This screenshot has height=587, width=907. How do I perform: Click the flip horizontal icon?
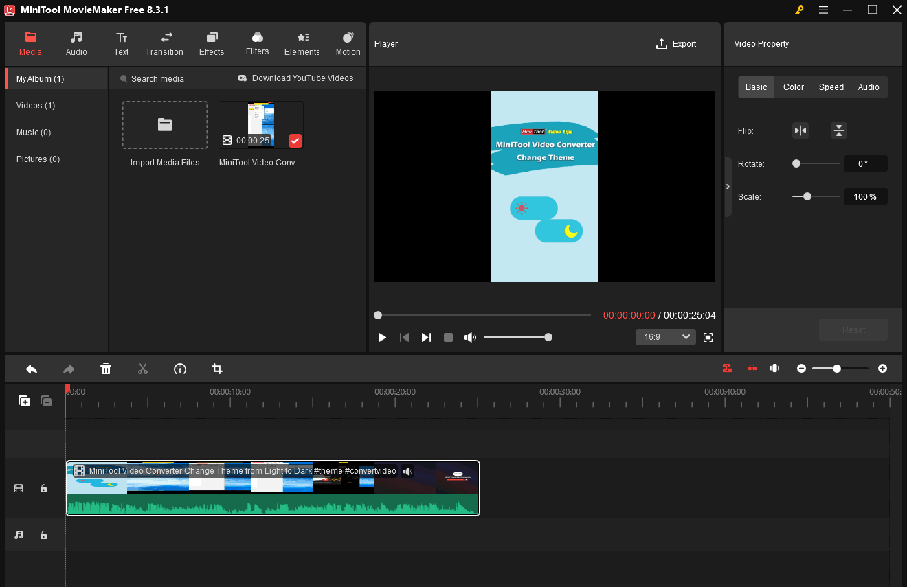(x=800, y=130)
